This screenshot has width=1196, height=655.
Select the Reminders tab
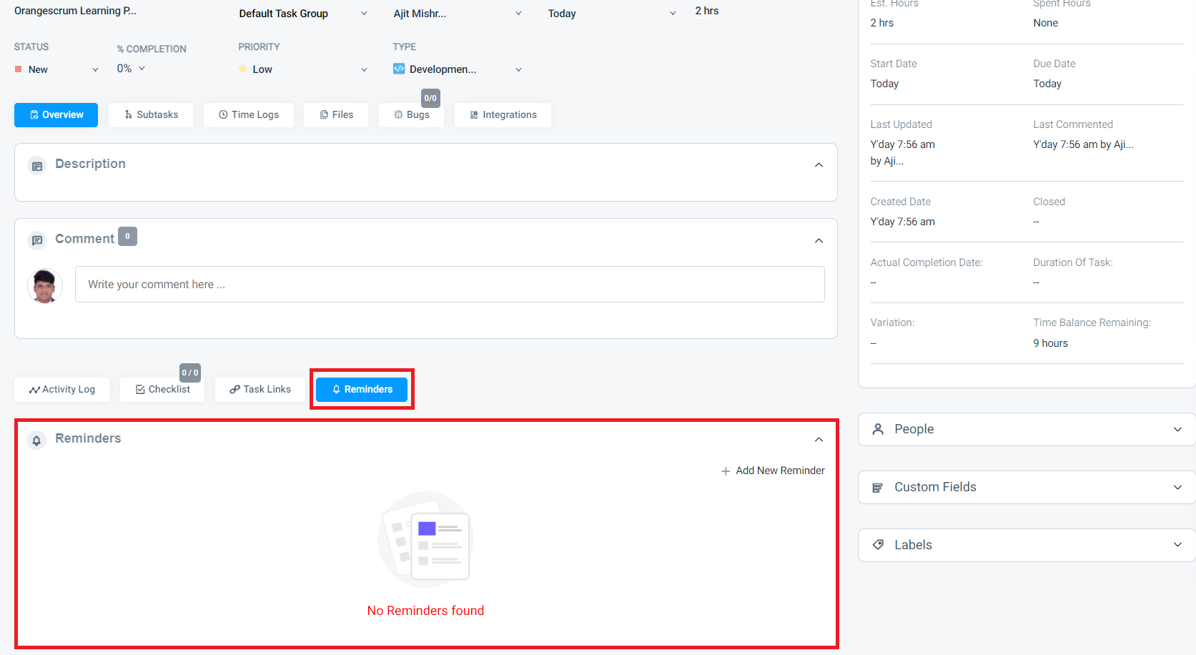(x=362, y=389)
